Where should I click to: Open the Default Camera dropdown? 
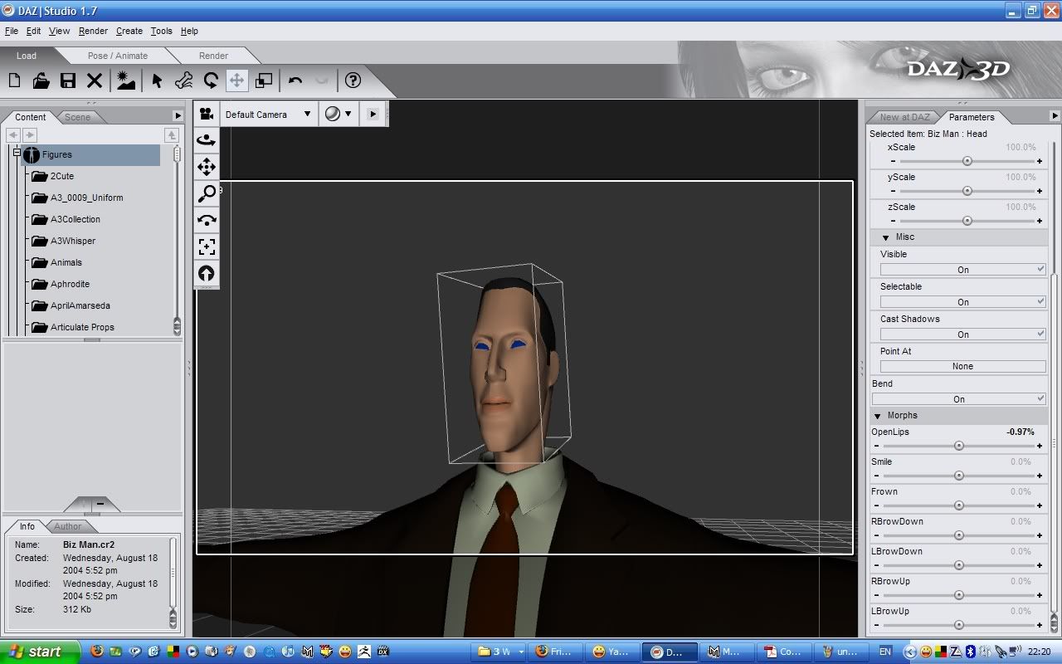[268, 115]
